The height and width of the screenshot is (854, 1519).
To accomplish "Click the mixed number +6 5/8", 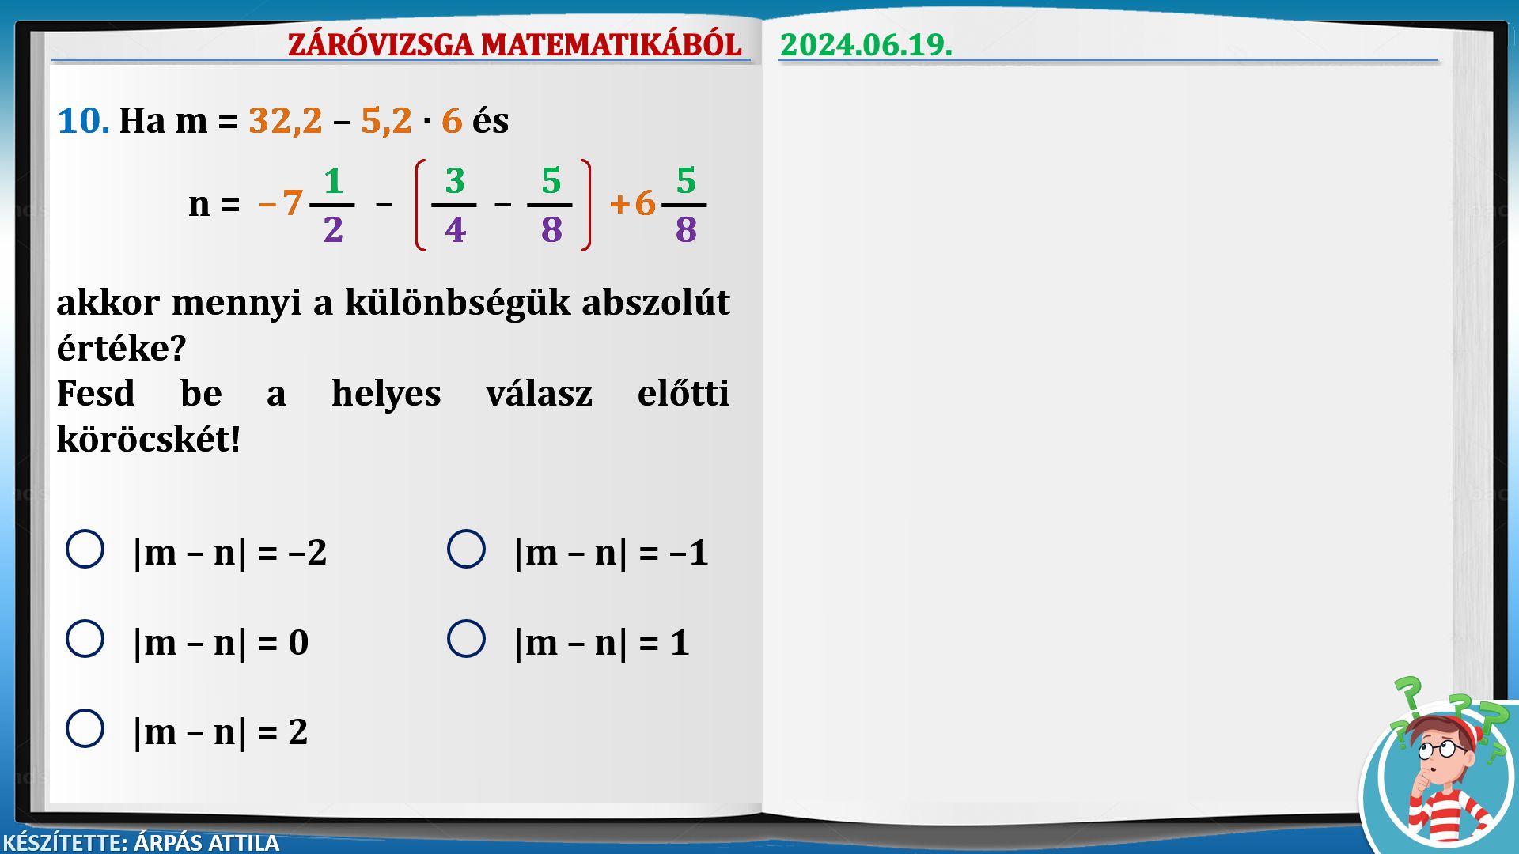I will click(658, 205).
